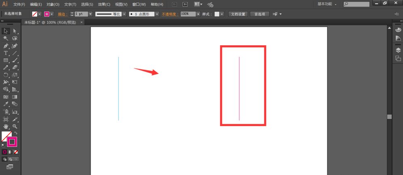Swap fill and stroke colors
The height and width of the screenshot is (175, 403).
(16, 133)
